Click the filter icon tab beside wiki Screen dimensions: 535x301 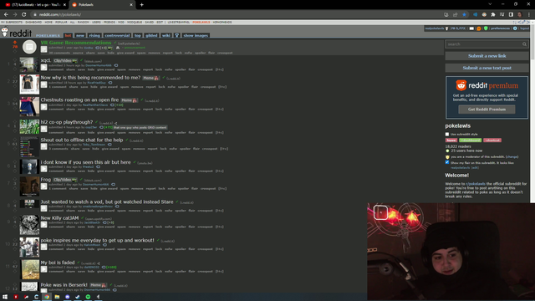176,35
